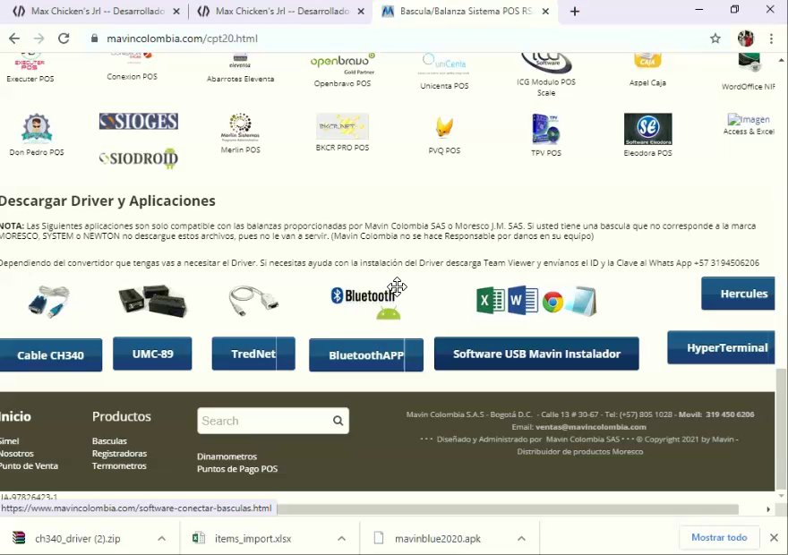Image resolution: width=788 pixels, height=555 pixels.
Task: Reload the current page
Action: (x=64, y=38)
